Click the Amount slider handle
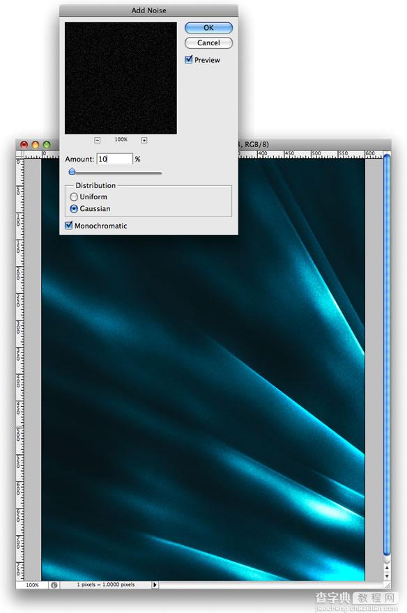This screenshot has width=407, height=613. pyautogui.click(x=72, y=171)
